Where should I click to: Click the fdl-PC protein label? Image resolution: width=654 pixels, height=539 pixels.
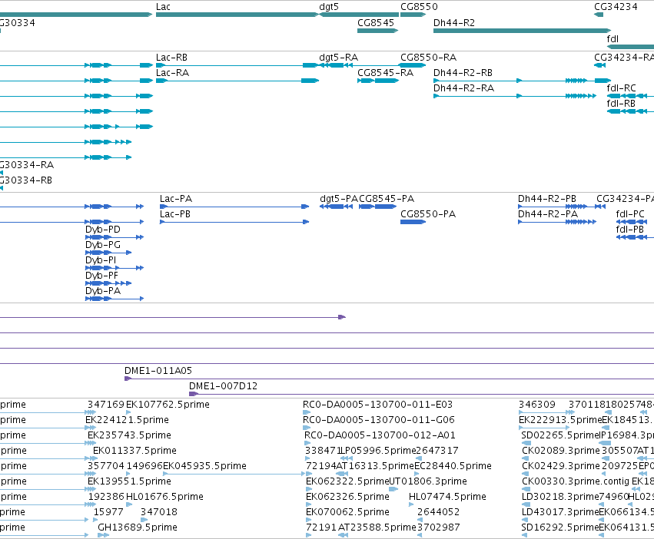point(630,214)
